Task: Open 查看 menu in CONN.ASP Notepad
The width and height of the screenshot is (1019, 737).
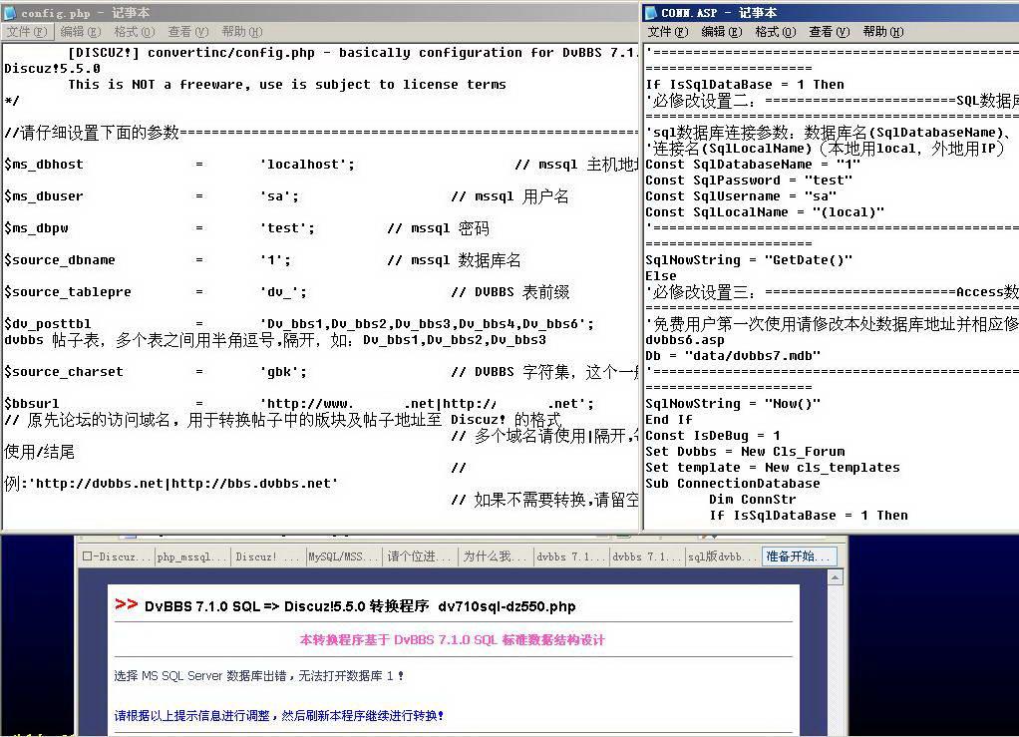Action: (x=830, y=32)
